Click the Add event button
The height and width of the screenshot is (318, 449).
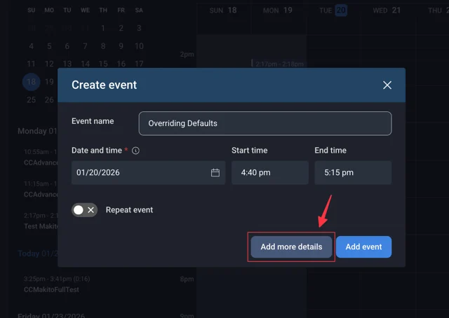(x=363, y=247)
